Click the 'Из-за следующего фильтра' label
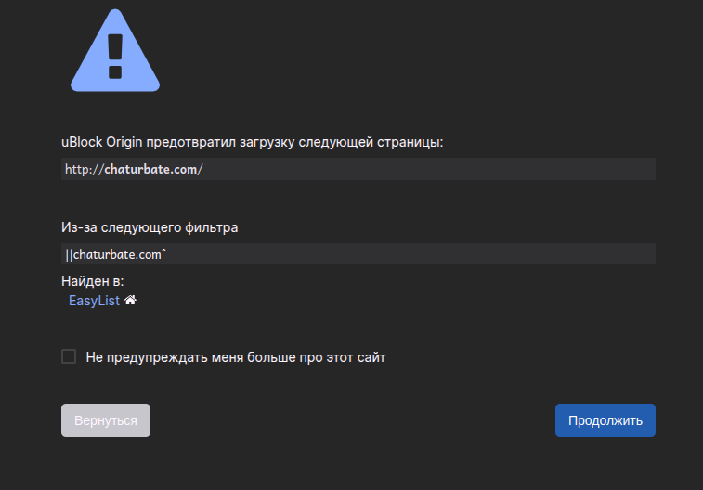This screenshot has height=490, width=703. [x=150, y=227]
